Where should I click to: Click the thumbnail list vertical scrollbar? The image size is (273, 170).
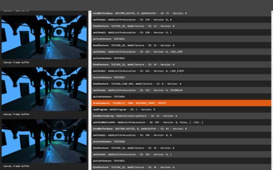90,90
